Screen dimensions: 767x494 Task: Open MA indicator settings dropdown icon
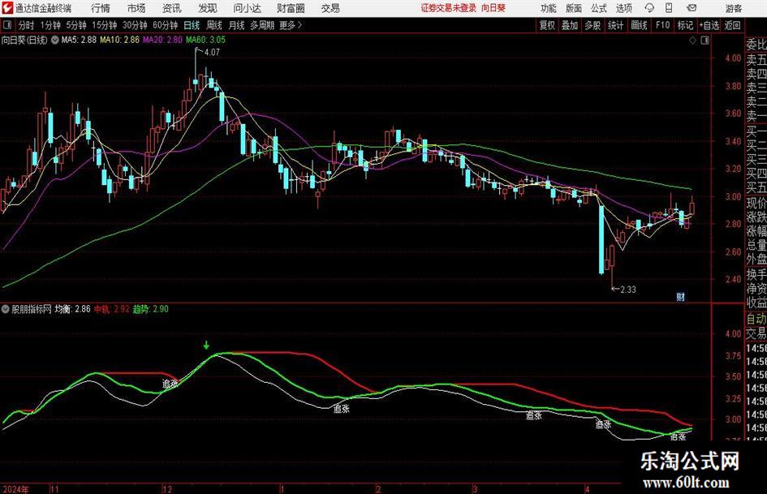pos(55,40)
